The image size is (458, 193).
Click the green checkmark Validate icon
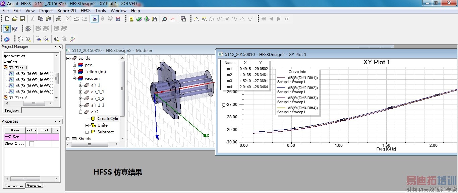(139, 19)
